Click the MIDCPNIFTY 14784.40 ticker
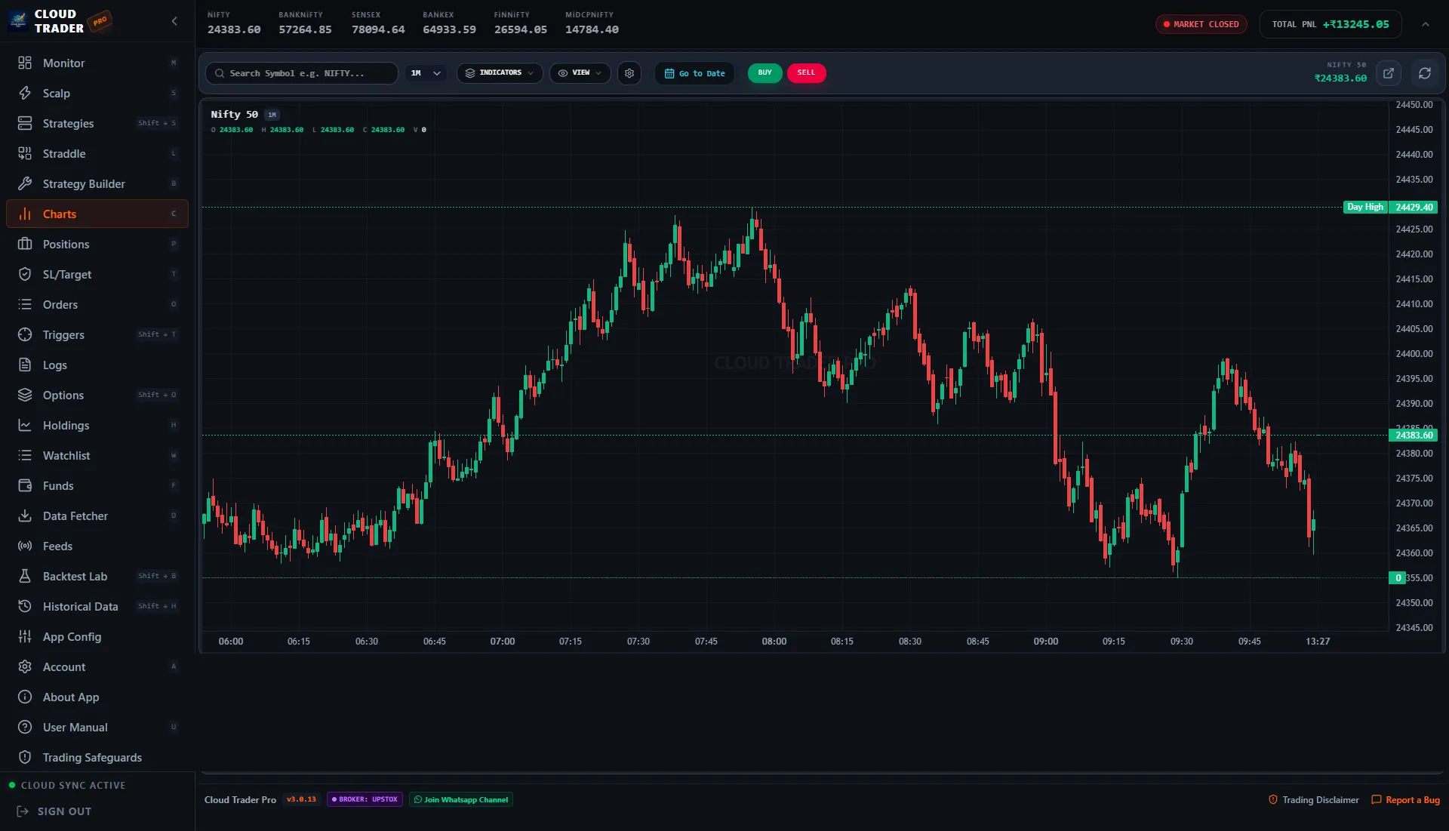Screen dimensions: 1449x831 (592, 23)
